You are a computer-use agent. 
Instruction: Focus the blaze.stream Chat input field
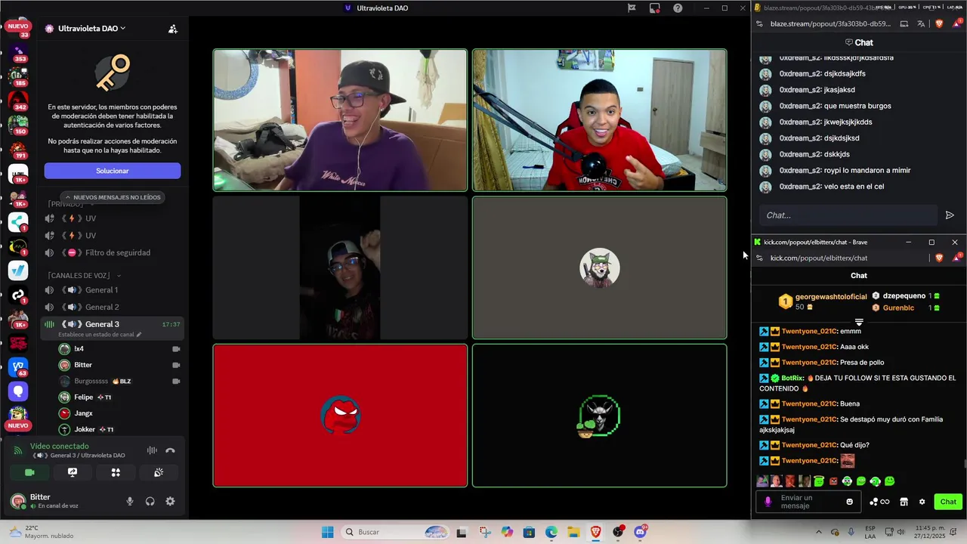coord(848,215)
